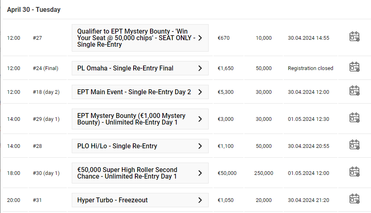Expand chevron on Qualifier to EPT Mystery Bounty

coord(200,38)
